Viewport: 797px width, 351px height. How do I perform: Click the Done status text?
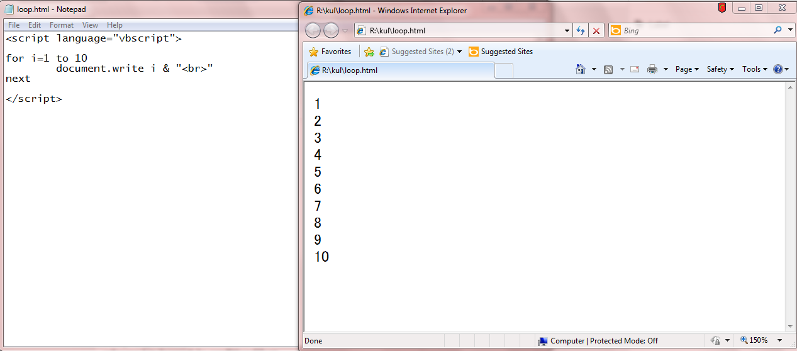point(313,341)
